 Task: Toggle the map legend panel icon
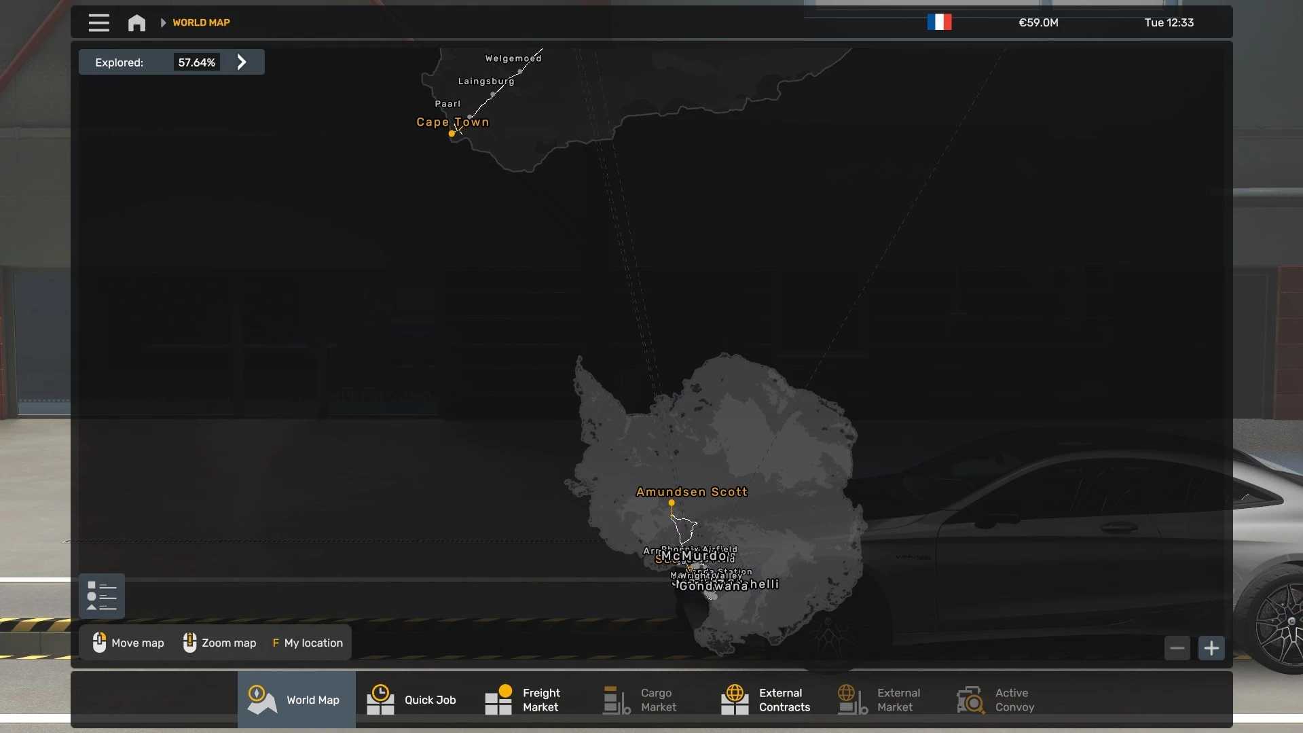pyautogui.click(x=102, y=596)
